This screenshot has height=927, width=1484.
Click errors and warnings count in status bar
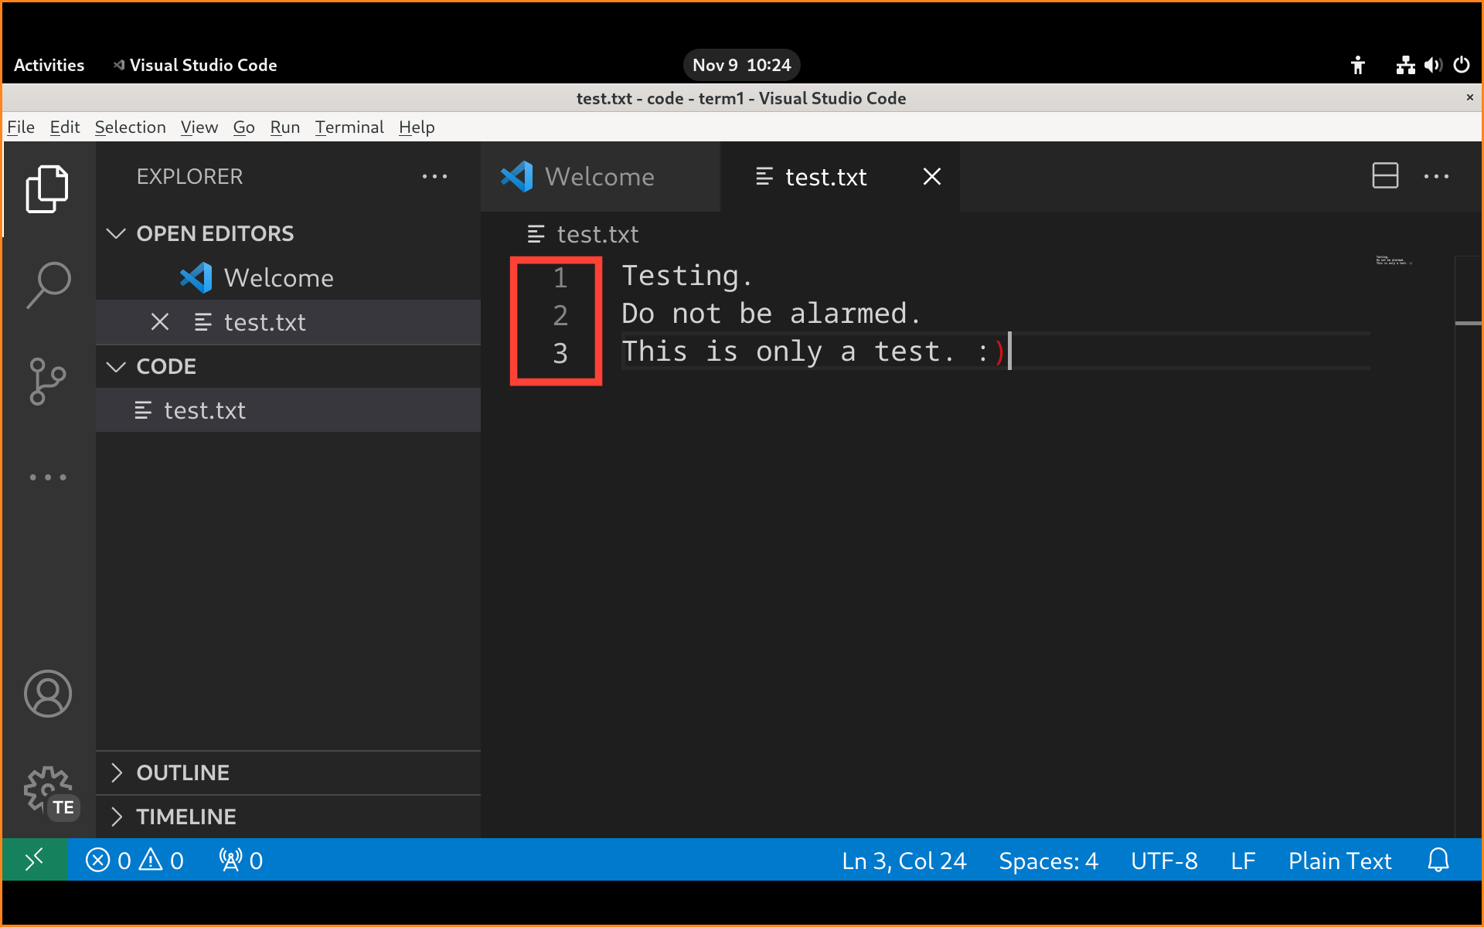(134, 861)
